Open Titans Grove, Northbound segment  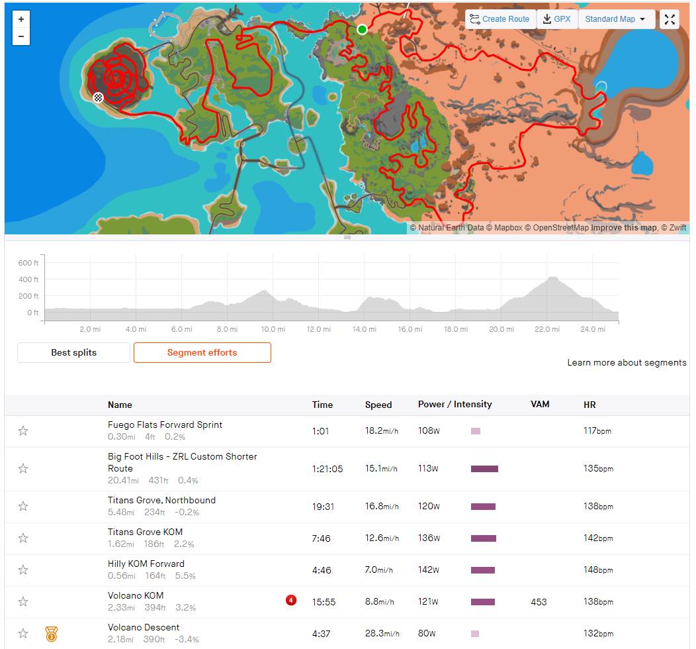click(x=161, y=500)
